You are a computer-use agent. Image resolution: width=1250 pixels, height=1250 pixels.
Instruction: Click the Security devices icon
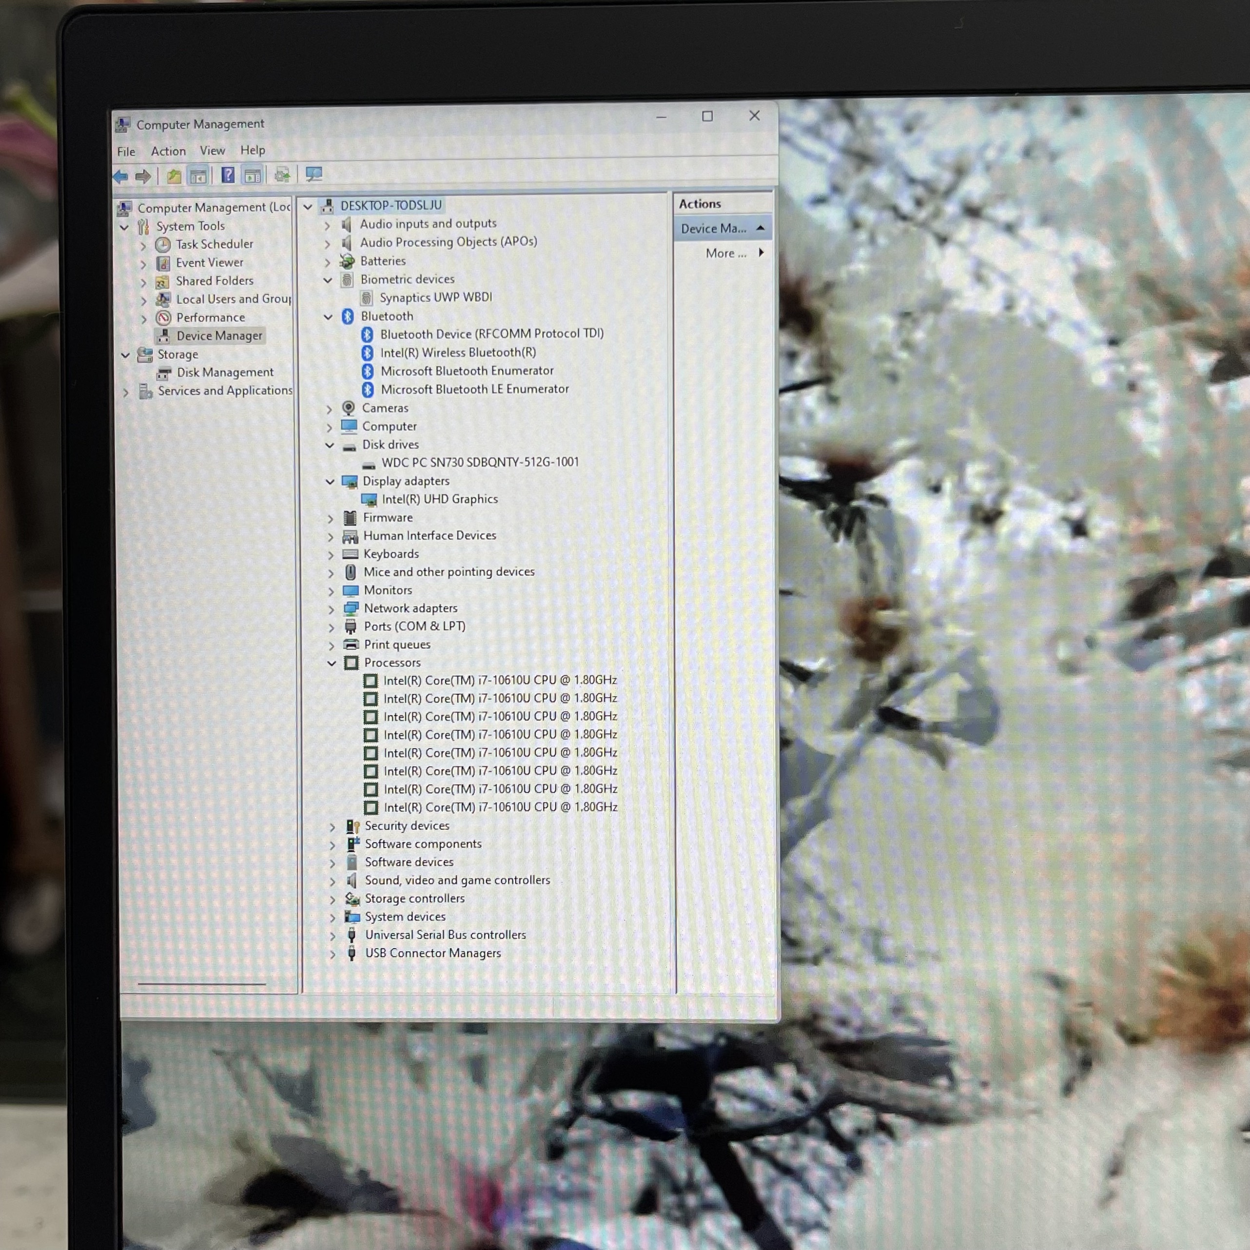(352, 826)
